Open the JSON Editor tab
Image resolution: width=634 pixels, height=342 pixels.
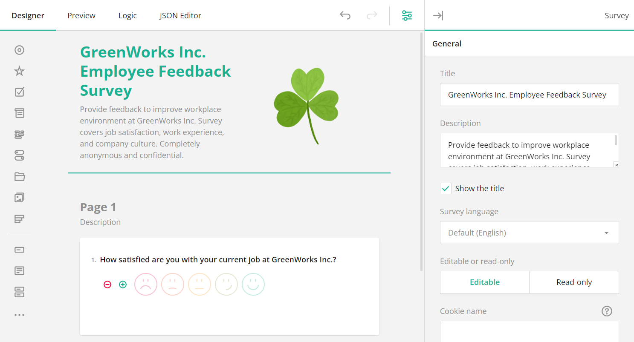tap(180, 15)
